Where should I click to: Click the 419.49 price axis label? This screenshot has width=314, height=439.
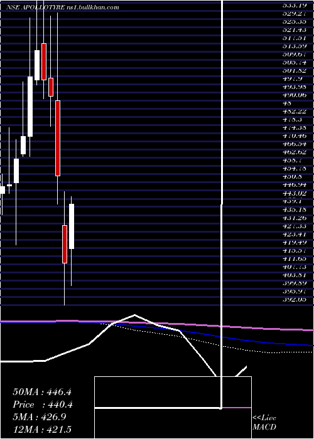coord(295,243)
